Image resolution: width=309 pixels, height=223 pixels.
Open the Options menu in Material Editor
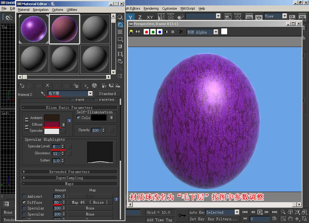click(58, 10)
